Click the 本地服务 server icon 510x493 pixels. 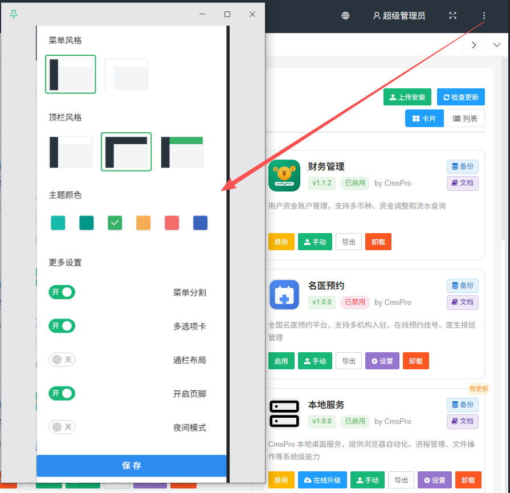coord(284,414)
